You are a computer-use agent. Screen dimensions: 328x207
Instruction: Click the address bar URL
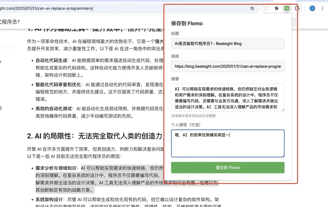(46, 8)
